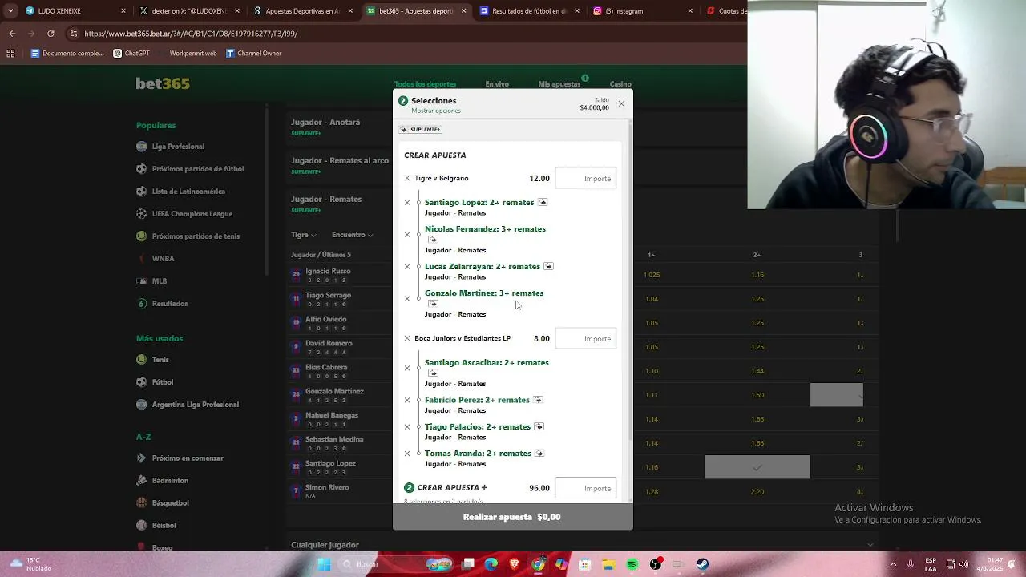Remove Santiago Lopez 2+ remates selection
The image size is (1026, 577).
(407, 203)
